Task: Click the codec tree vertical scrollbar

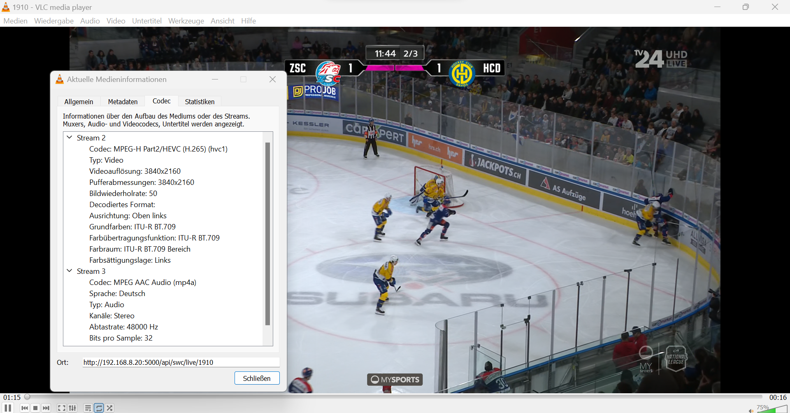Action: (x=267, y=233)
